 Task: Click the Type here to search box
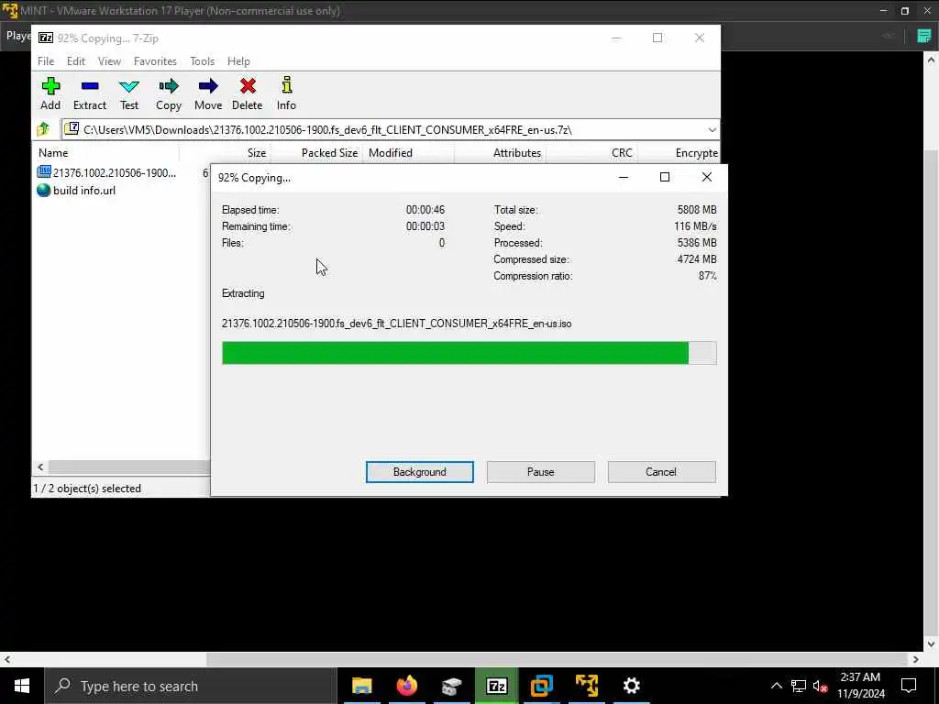191,686
